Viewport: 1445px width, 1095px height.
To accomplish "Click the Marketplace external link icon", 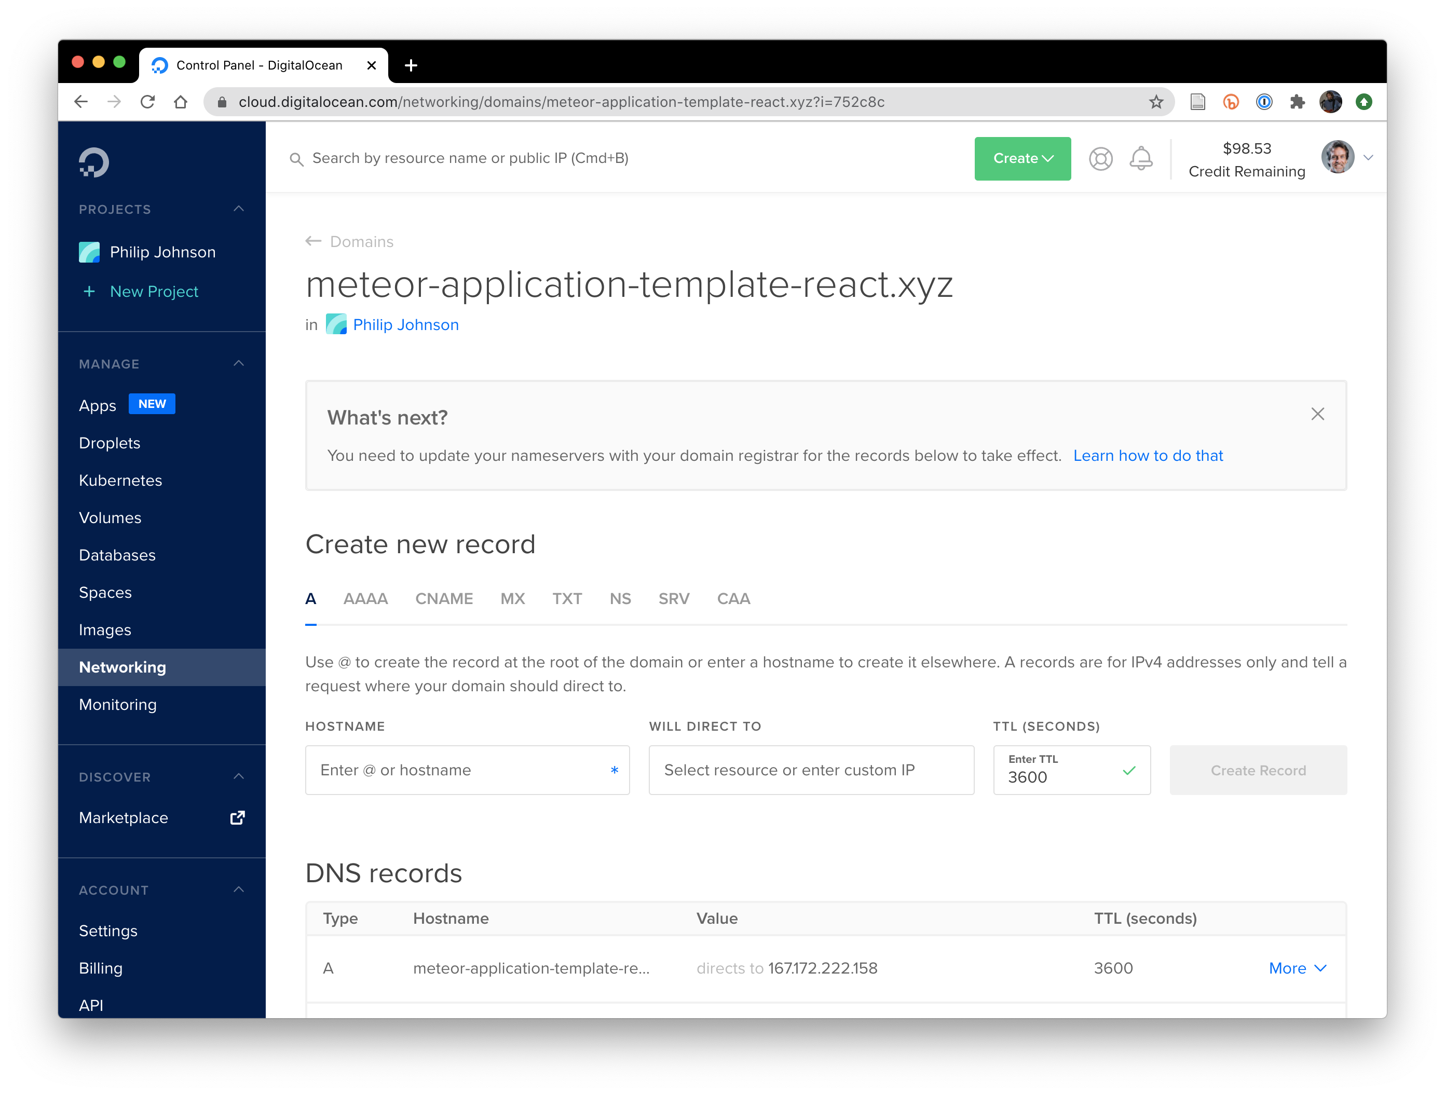I will pos(237,817).
